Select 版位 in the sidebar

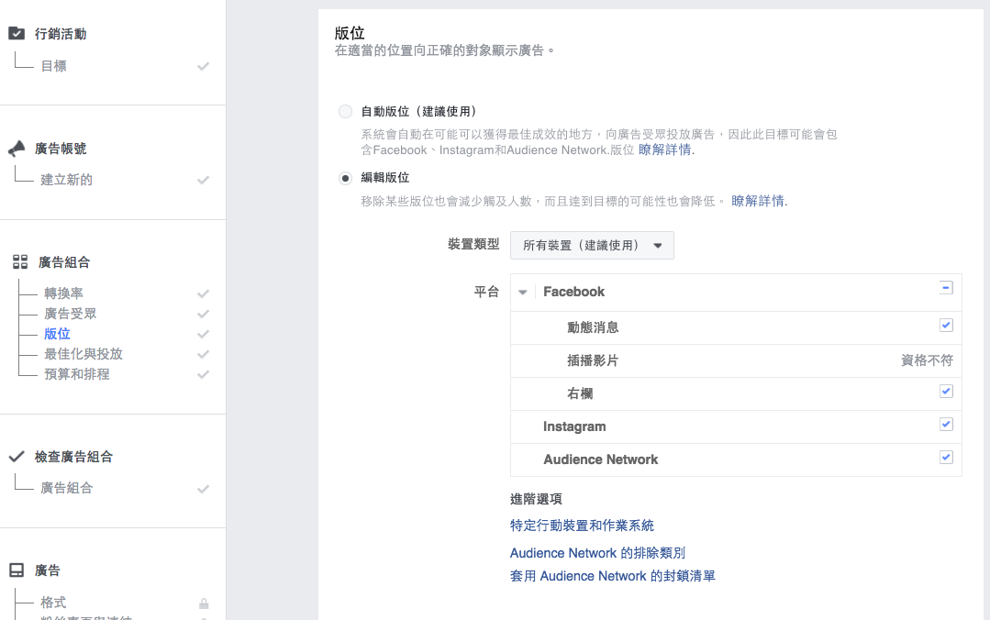pos(57,333)
